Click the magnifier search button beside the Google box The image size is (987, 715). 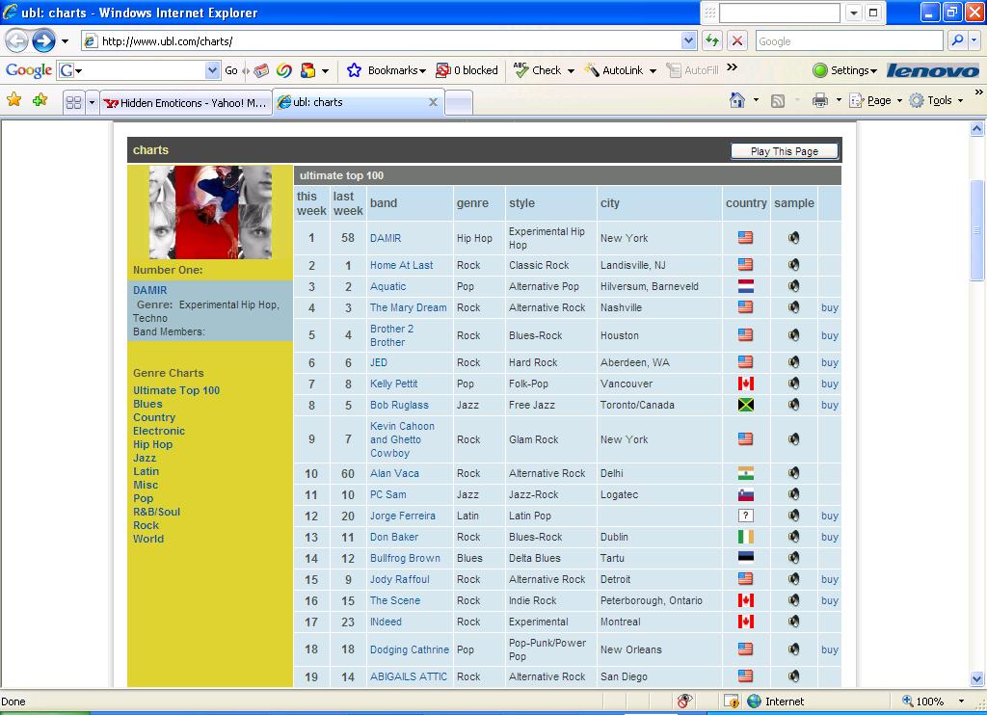click(957, 40)
